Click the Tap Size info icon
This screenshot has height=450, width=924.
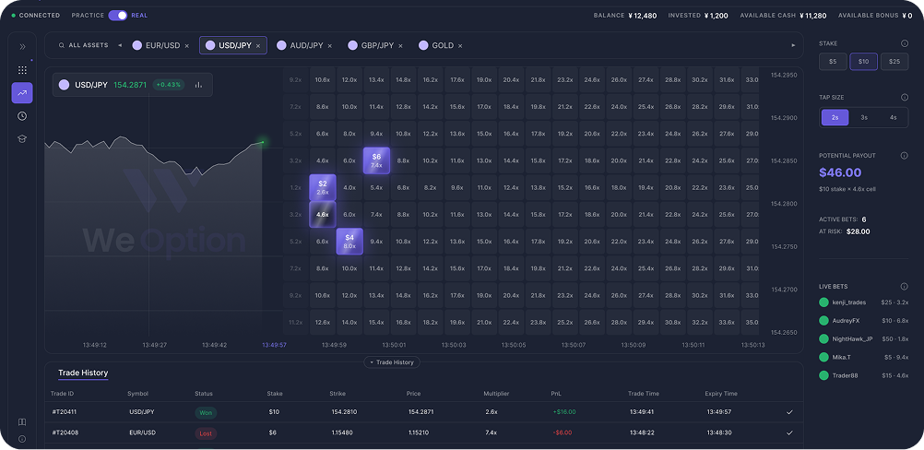pos(905,97)
